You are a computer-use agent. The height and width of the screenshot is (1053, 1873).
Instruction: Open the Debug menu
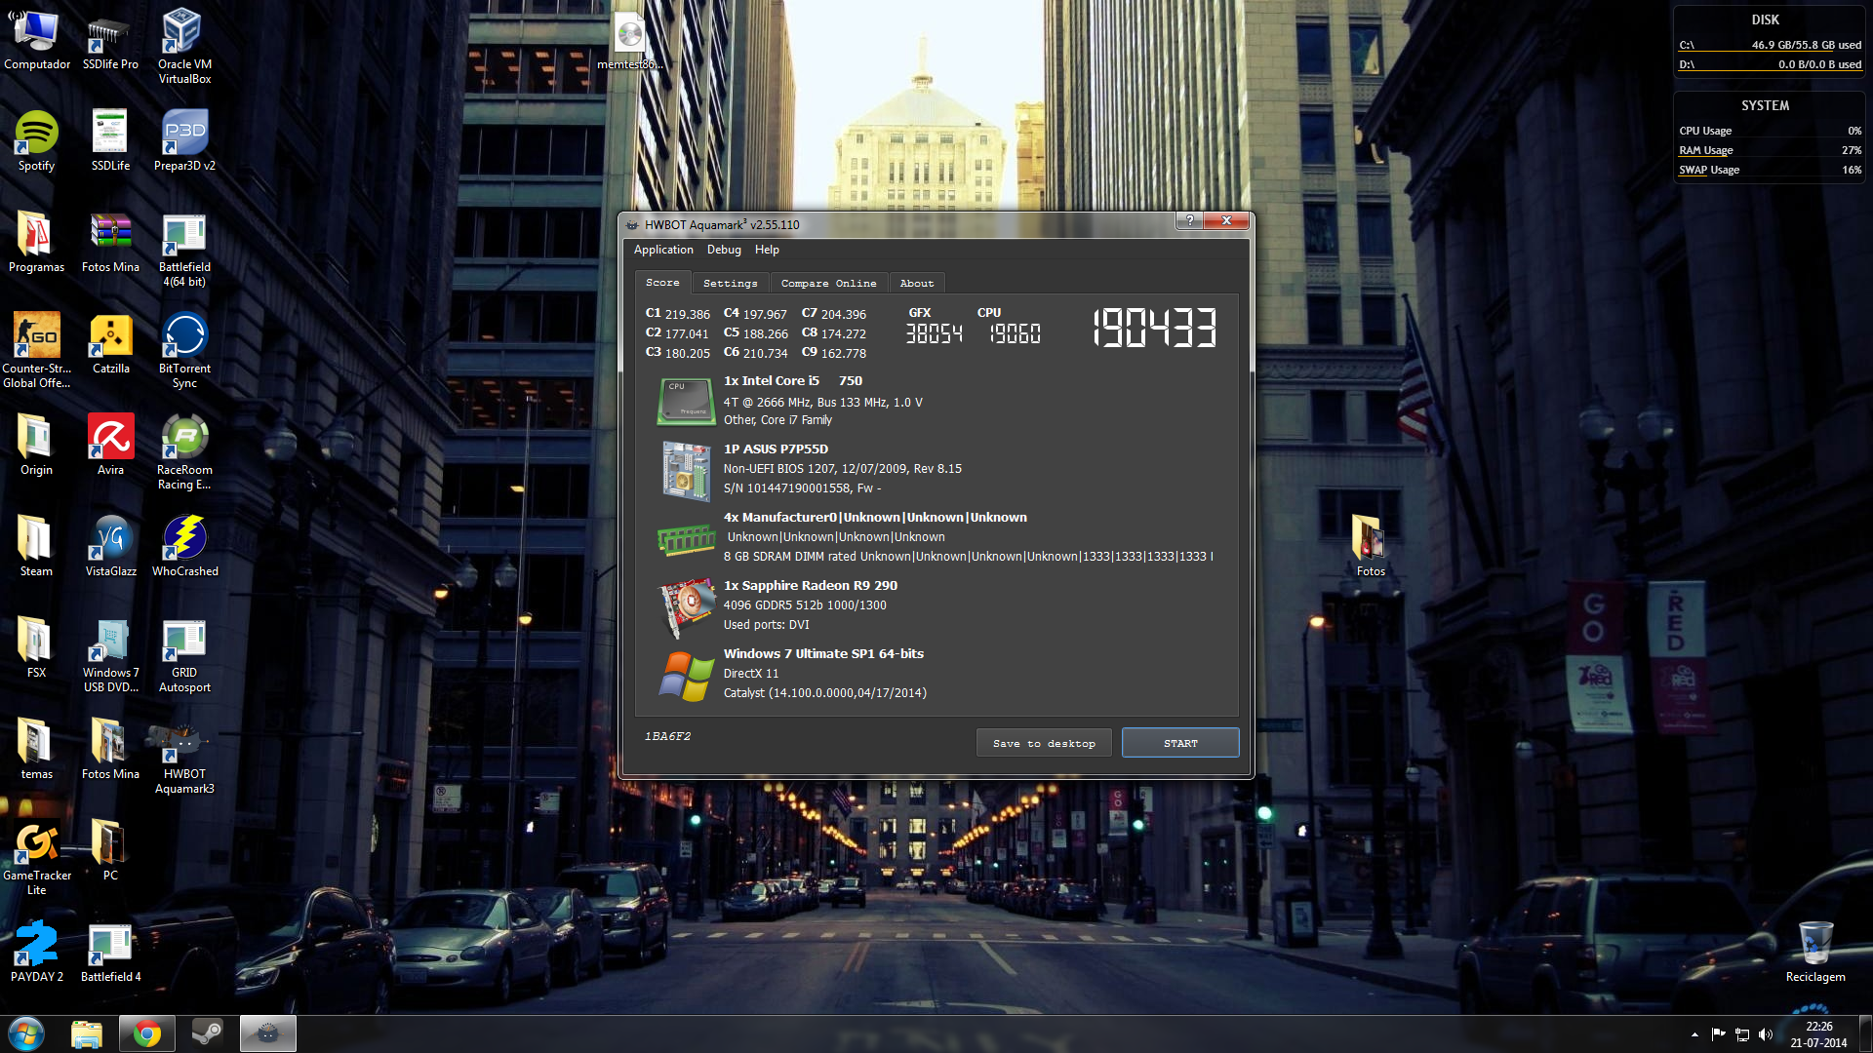724,250
